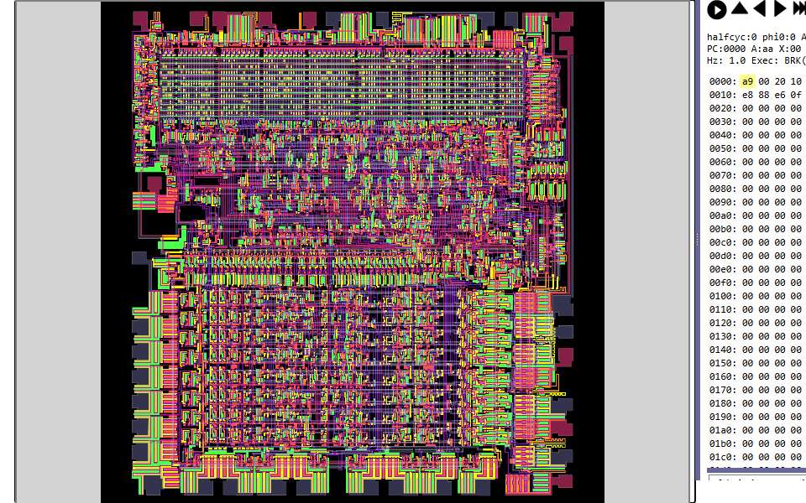Viewport: 806px width, 503px height.
Task: Step back one half-cycle with left arrow
Action: click(760, 8)
